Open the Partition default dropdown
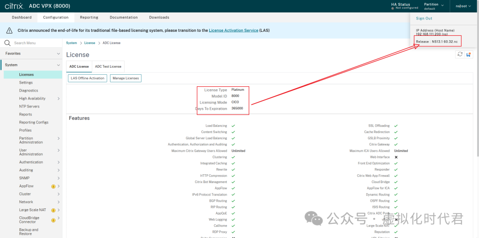Image resolution: width=479 pixels, height=238 pixels. click(x=434, y=6)
